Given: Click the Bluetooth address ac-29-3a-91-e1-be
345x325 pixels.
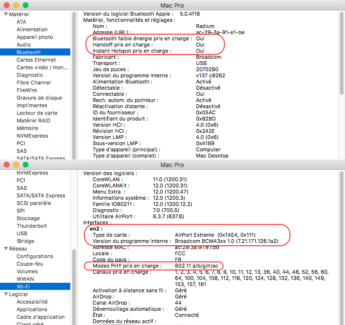Looking at the screenshot, I should pos(220,32).
